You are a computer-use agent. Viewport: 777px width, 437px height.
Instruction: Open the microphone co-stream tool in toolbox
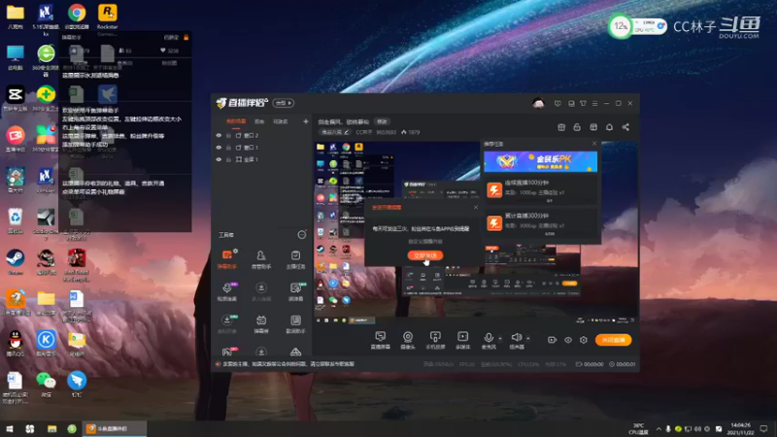tap(227, 291)
